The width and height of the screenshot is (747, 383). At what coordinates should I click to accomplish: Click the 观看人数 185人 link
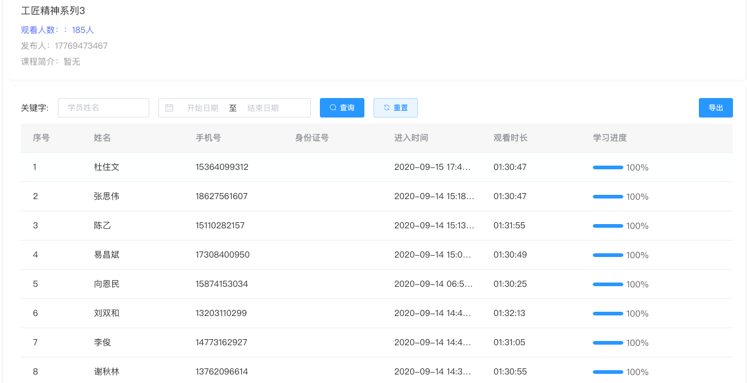point(57,30)
